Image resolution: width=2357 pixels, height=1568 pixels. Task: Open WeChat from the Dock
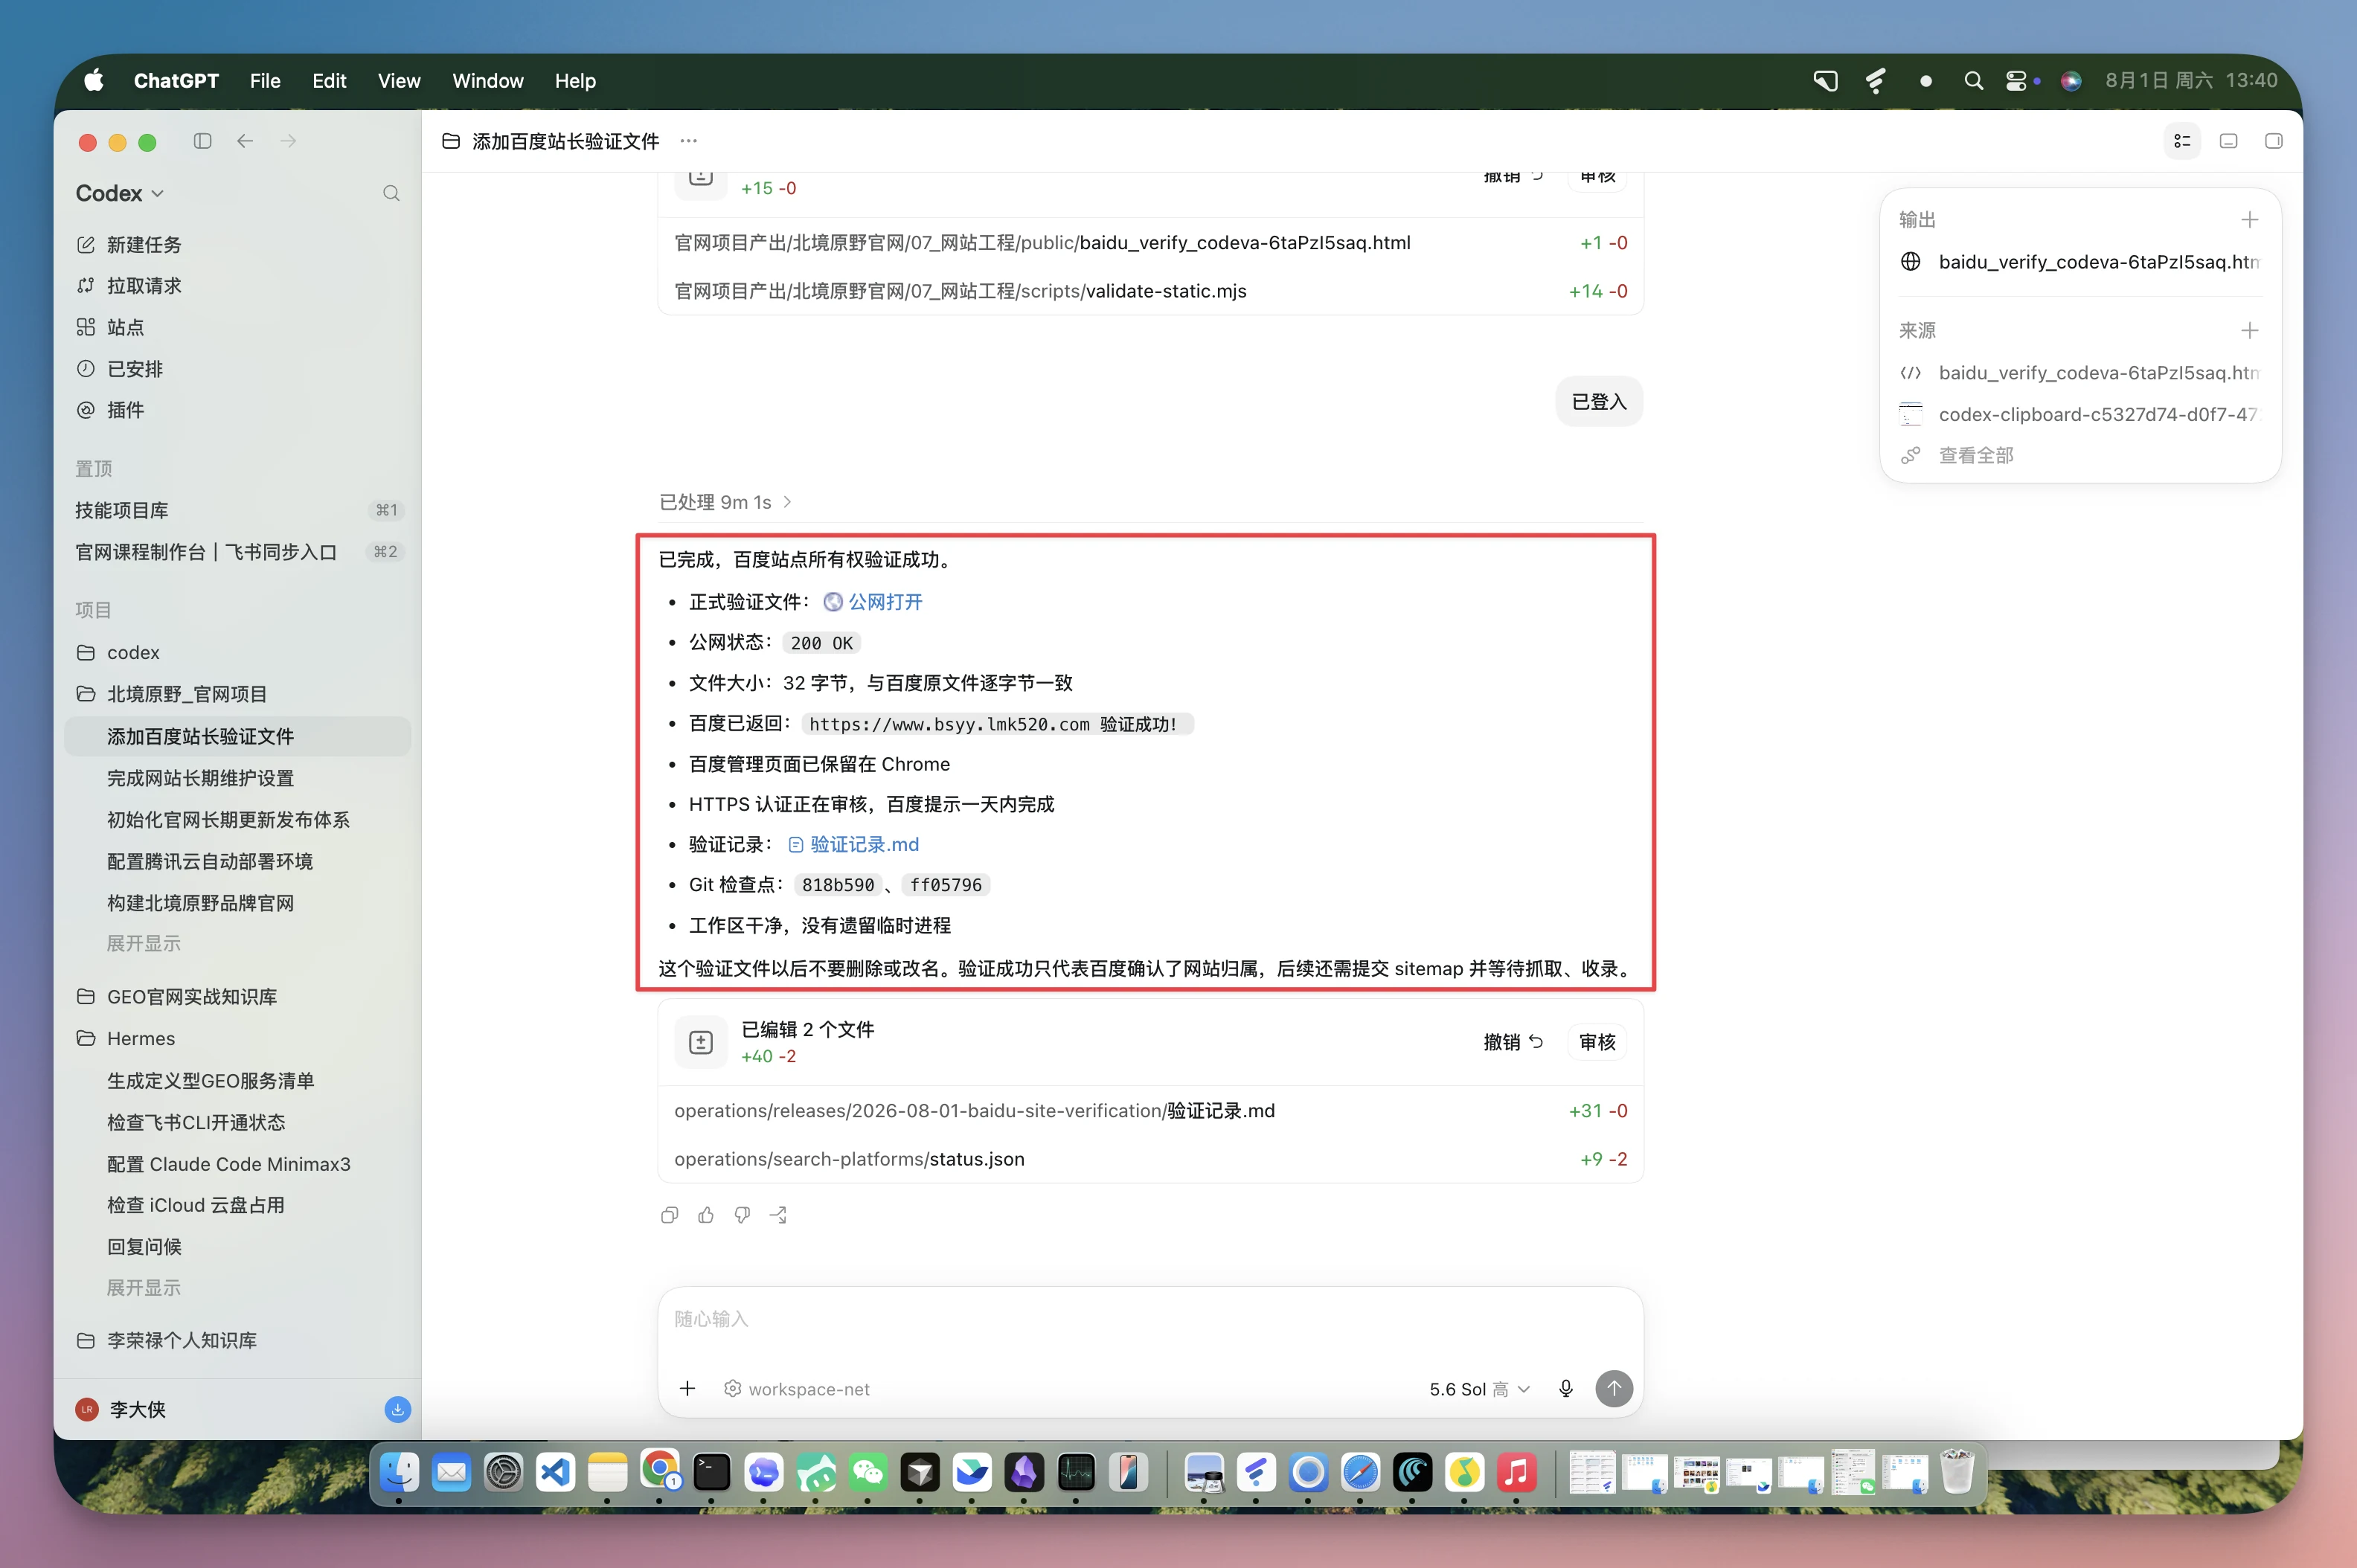[867, 1473]
